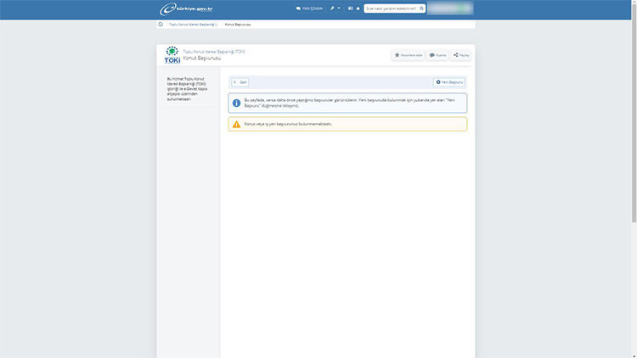The image size is (637, 358).
Task: Open Toplu Konut İdaresi Başkanlığı (TOKİ) title link
Action: (214, 52)
